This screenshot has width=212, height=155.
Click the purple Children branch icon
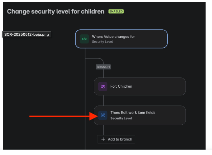click(103, 87)
